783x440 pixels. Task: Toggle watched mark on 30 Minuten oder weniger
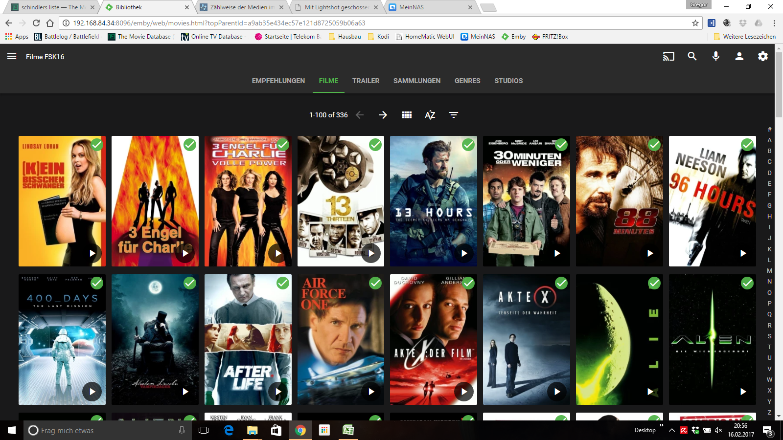pyautogui.click(x=561, y=145)
